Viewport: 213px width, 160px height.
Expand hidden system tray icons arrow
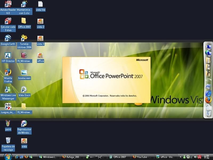point(181,157)
